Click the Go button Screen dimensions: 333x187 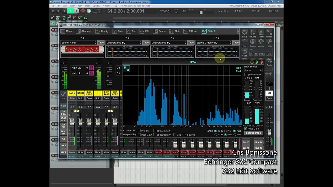tap(269, 54)
